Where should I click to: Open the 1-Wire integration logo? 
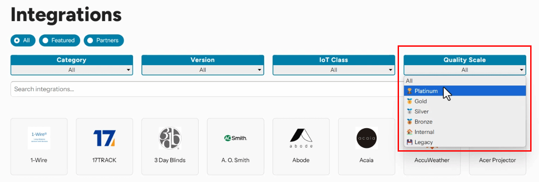pyautogui.click(x=39, y=138)
